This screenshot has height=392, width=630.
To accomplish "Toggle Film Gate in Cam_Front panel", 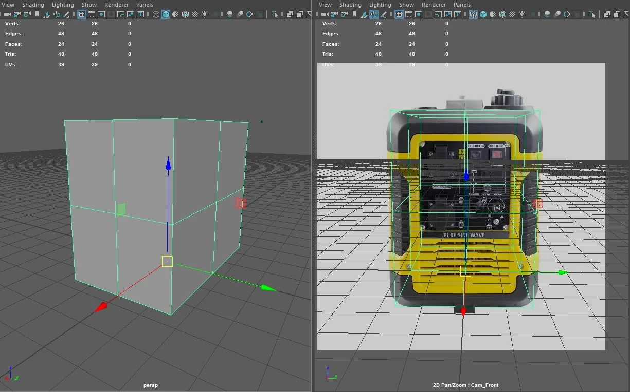I will [x=408, y=15].
